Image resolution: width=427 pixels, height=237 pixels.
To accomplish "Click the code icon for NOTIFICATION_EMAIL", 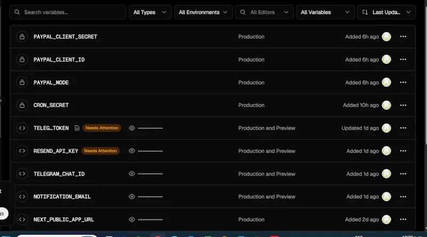I will pyautogui.click(x=22, y=197).
